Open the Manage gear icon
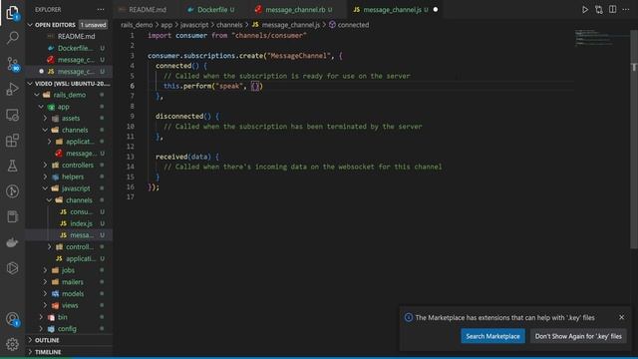 (x=13, y=344)
